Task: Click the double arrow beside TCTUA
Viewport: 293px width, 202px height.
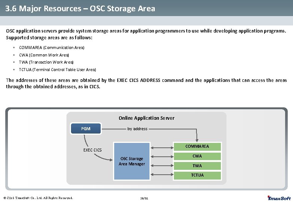Action: pyautogui.click(x=162, y=174)
